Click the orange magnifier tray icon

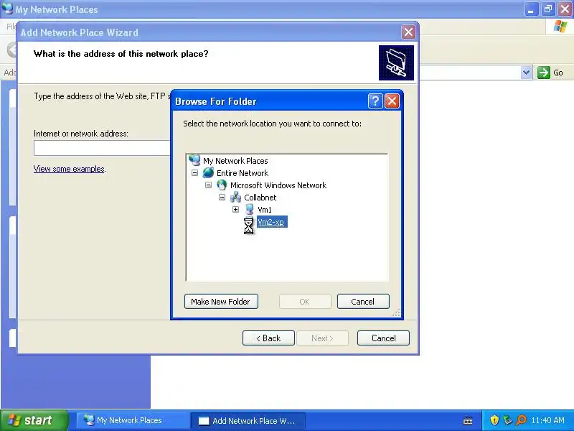(521, 420)
